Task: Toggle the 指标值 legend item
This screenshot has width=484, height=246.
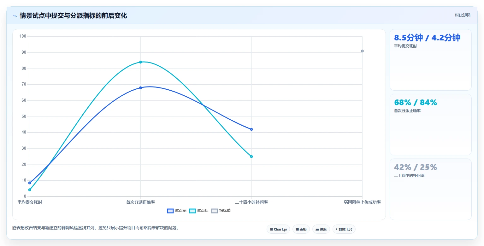Action: [x=221, y=211]
